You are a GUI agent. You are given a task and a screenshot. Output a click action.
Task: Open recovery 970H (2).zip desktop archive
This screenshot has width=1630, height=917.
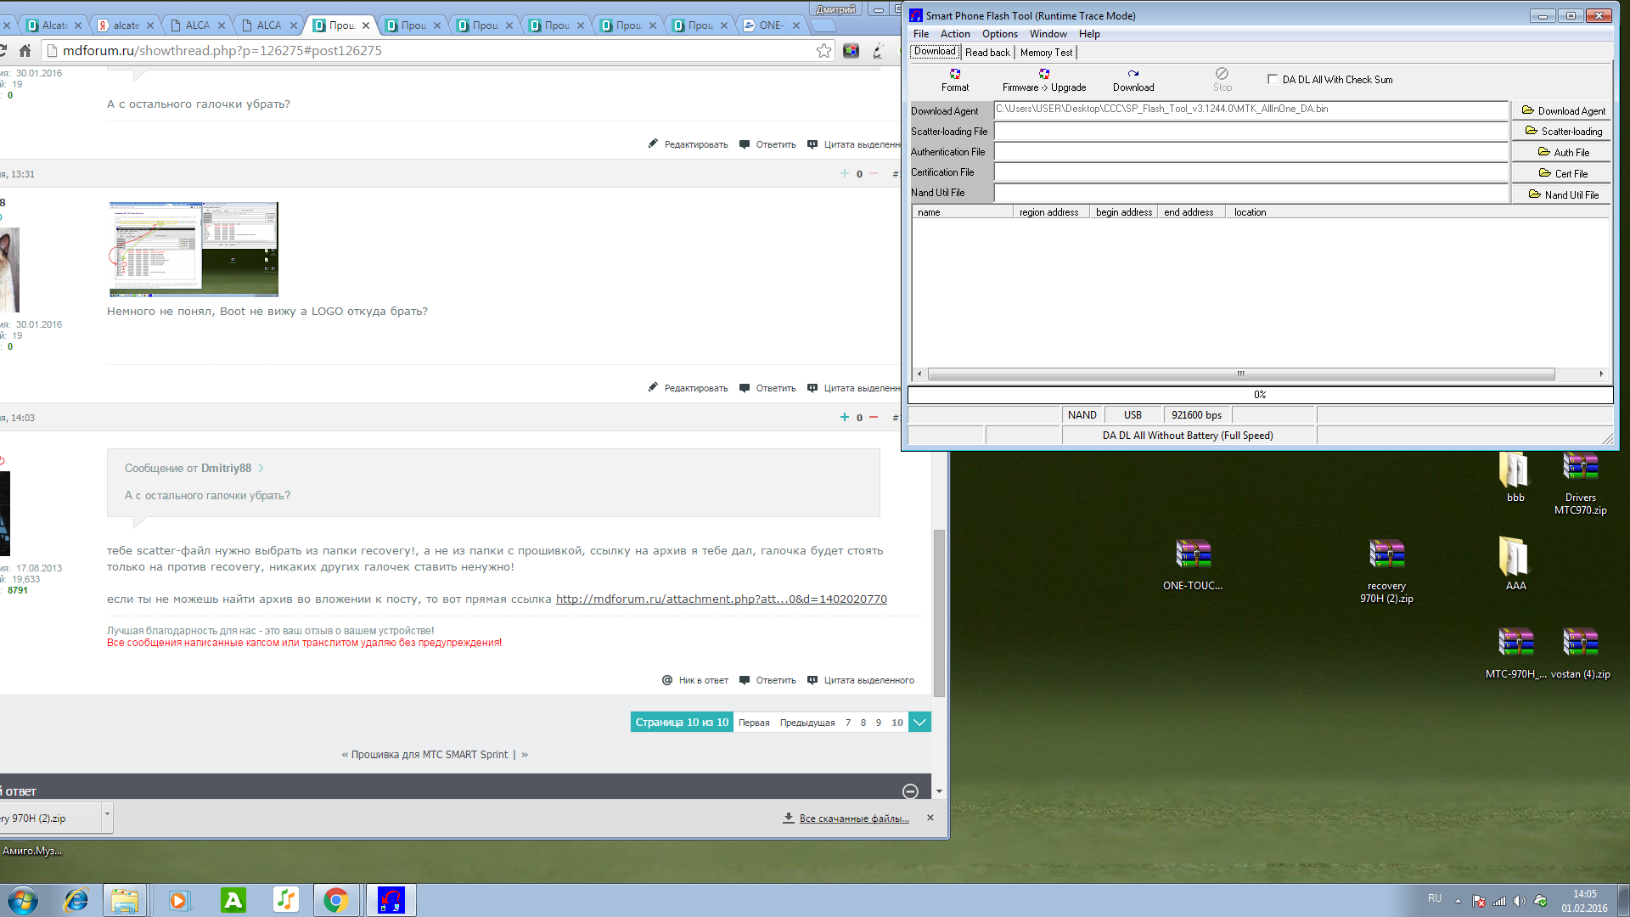(x=1386, y=554)
